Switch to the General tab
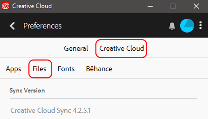Screen dimensions: 208x119 pos(76,48)
